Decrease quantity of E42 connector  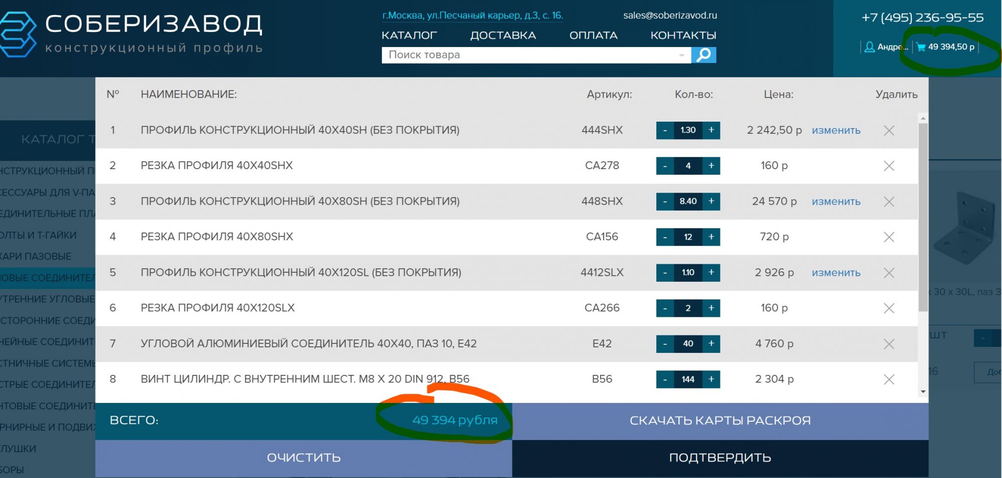tap(665, 344)
